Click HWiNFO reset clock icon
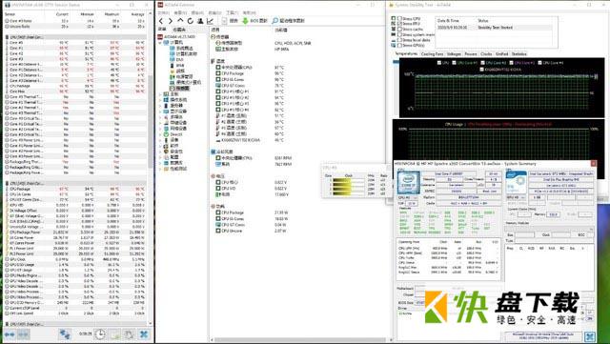The image size is (610, 344). coord(100,334)
